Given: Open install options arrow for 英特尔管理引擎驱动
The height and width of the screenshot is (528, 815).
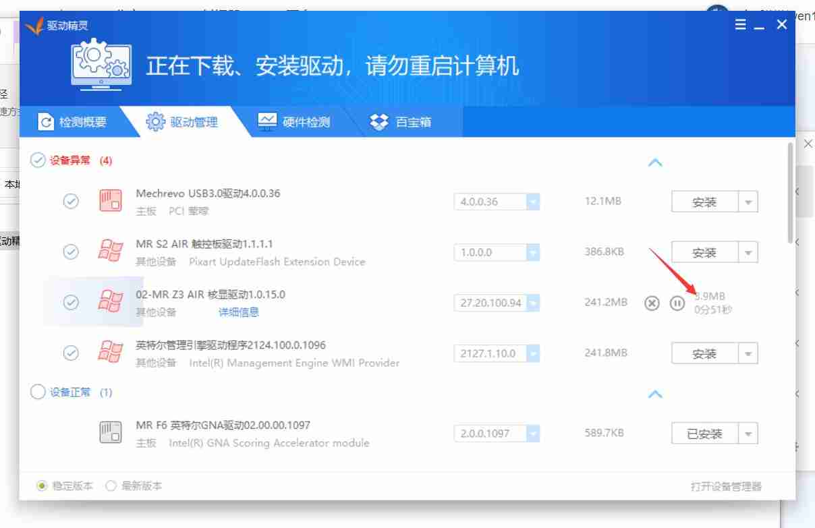Looking at the screenshot, I should point(748,354).
